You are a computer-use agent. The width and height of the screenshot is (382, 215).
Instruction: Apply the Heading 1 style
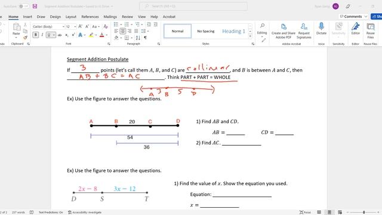click(233, 31)
